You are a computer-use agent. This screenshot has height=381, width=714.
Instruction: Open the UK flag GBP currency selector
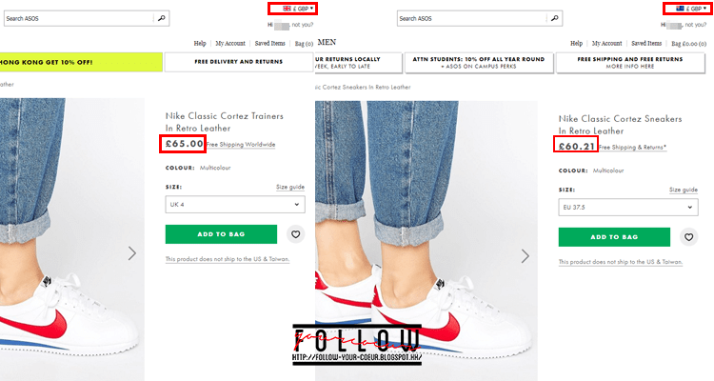[x=293, y=8]
